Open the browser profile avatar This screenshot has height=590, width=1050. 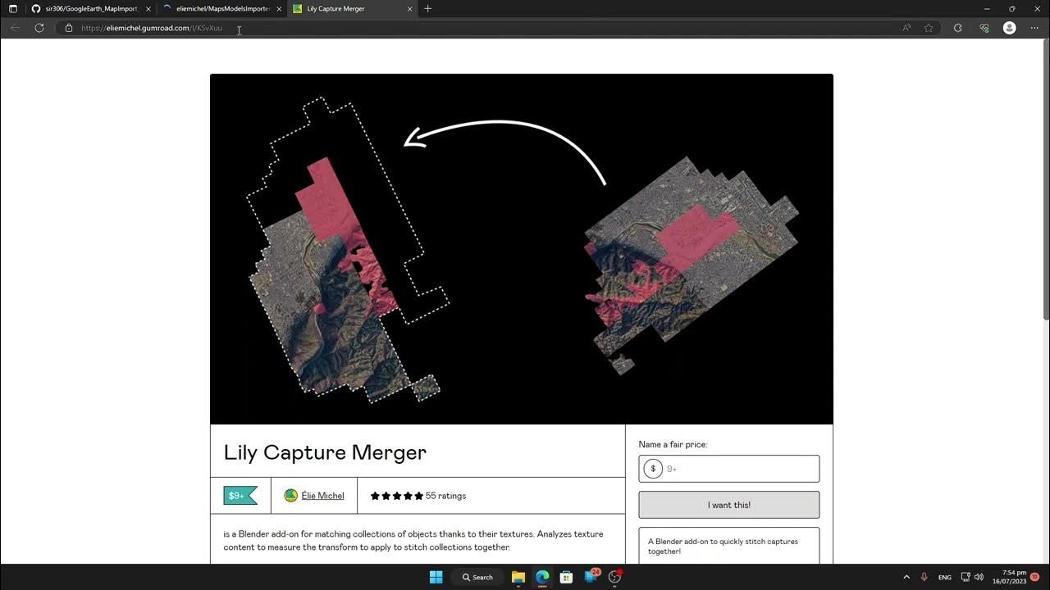[1010, 28]
